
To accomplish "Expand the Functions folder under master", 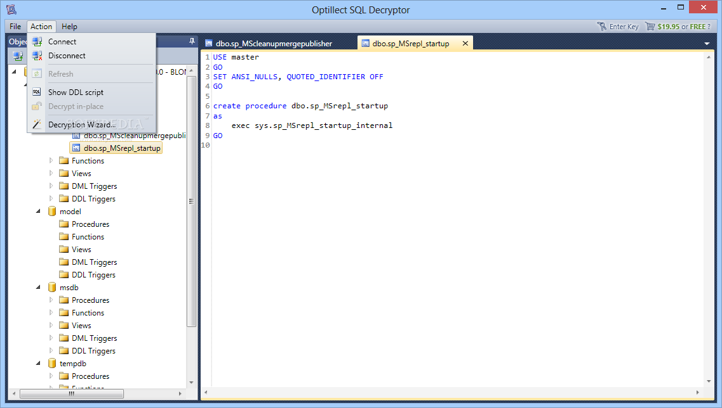I will coord(51,160).
